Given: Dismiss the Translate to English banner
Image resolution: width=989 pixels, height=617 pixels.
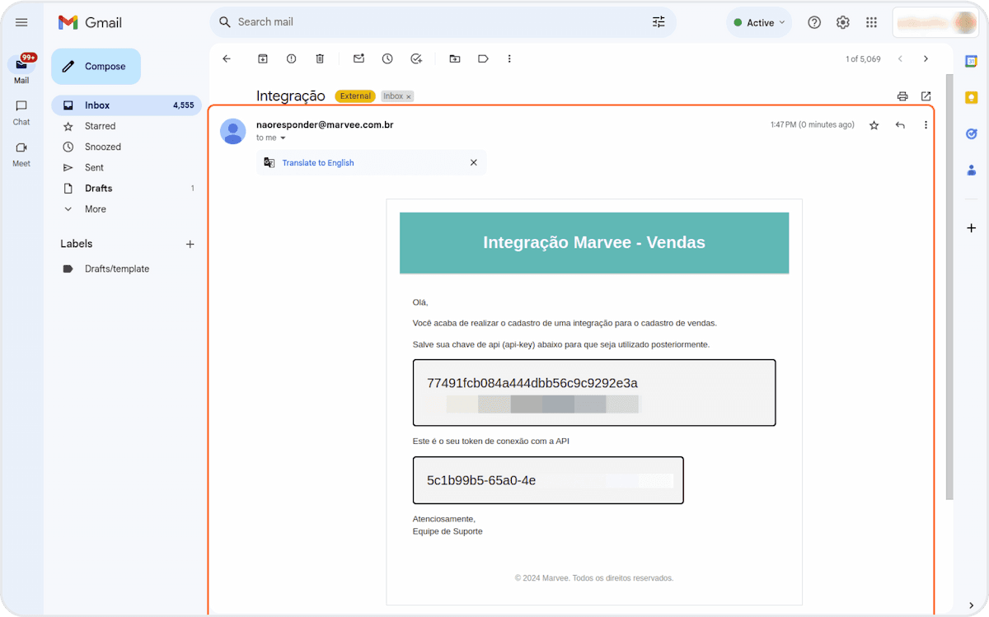Looking at the screenshot, I should [473, 162].
